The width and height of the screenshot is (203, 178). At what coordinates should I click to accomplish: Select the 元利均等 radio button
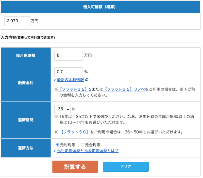coord(57,145)
